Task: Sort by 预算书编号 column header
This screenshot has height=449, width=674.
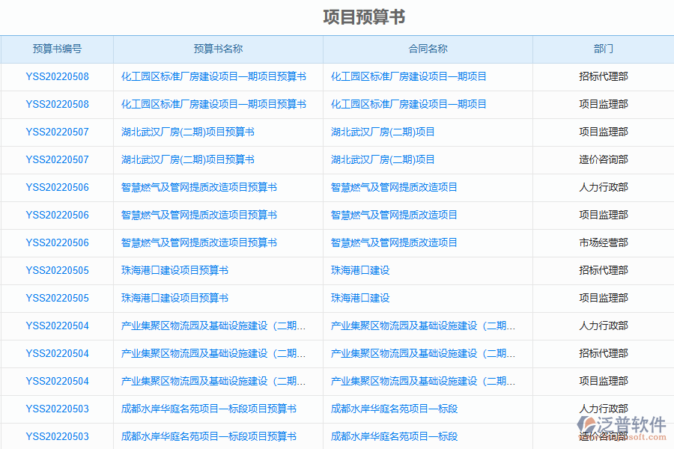Action: (57, 49)
